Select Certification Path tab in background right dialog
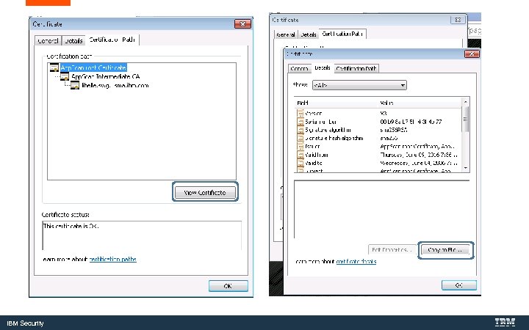The image size is (529, 330). click(342, 34)
